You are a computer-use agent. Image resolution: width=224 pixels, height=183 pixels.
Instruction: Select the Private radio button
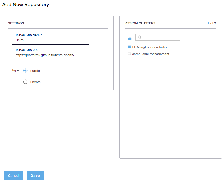pyautogui.click(x=25, y=82)
